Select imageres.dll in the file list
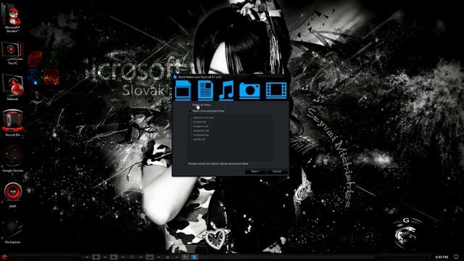 201,126
